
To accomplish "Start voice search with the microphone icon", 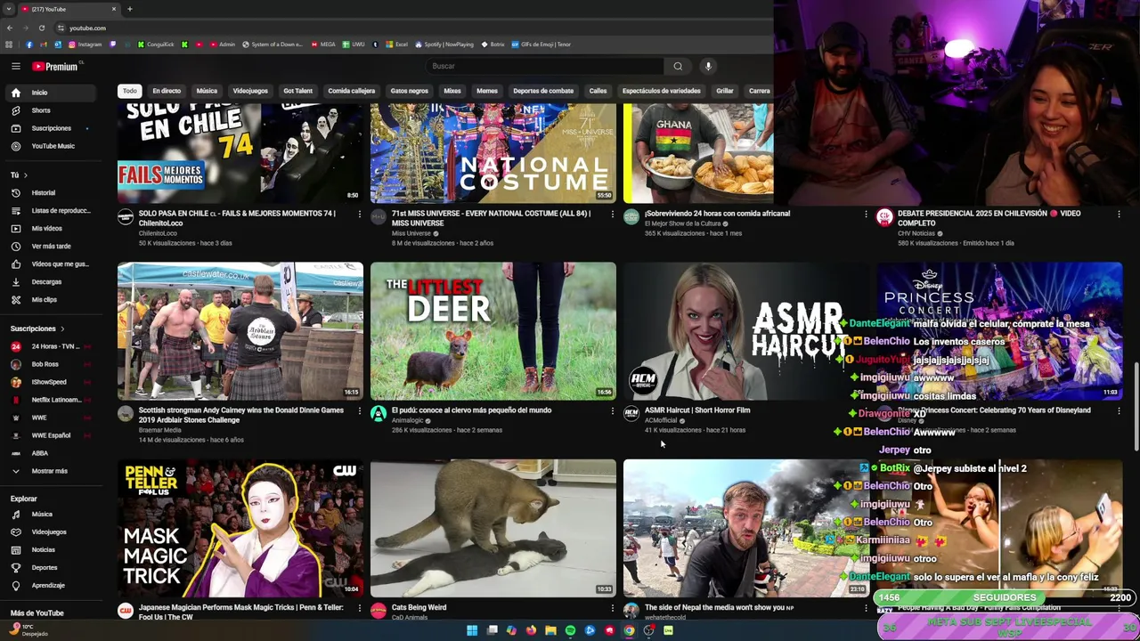I will pos(708,66).
